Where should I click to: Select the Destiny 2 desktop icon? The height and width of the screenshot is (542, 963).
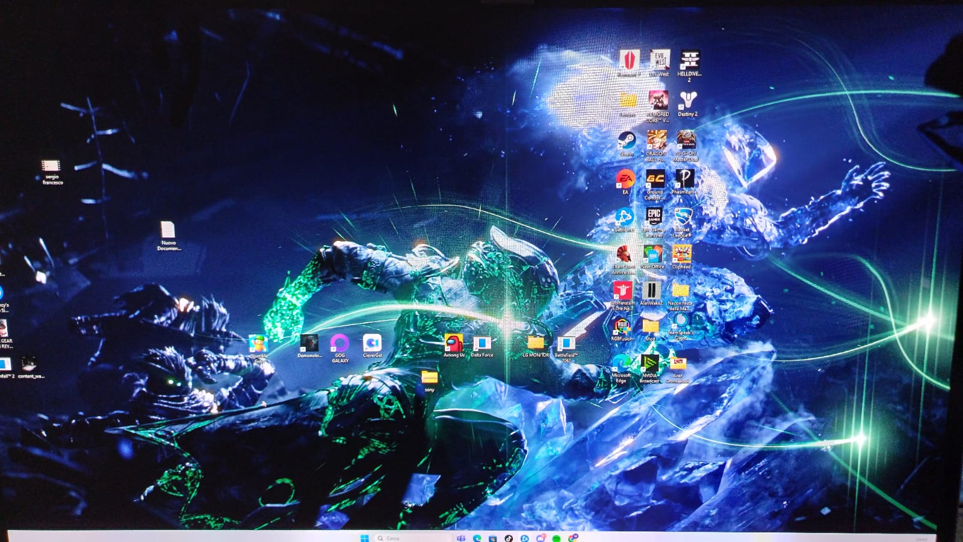pyautogui.click(x=687, y=101)
